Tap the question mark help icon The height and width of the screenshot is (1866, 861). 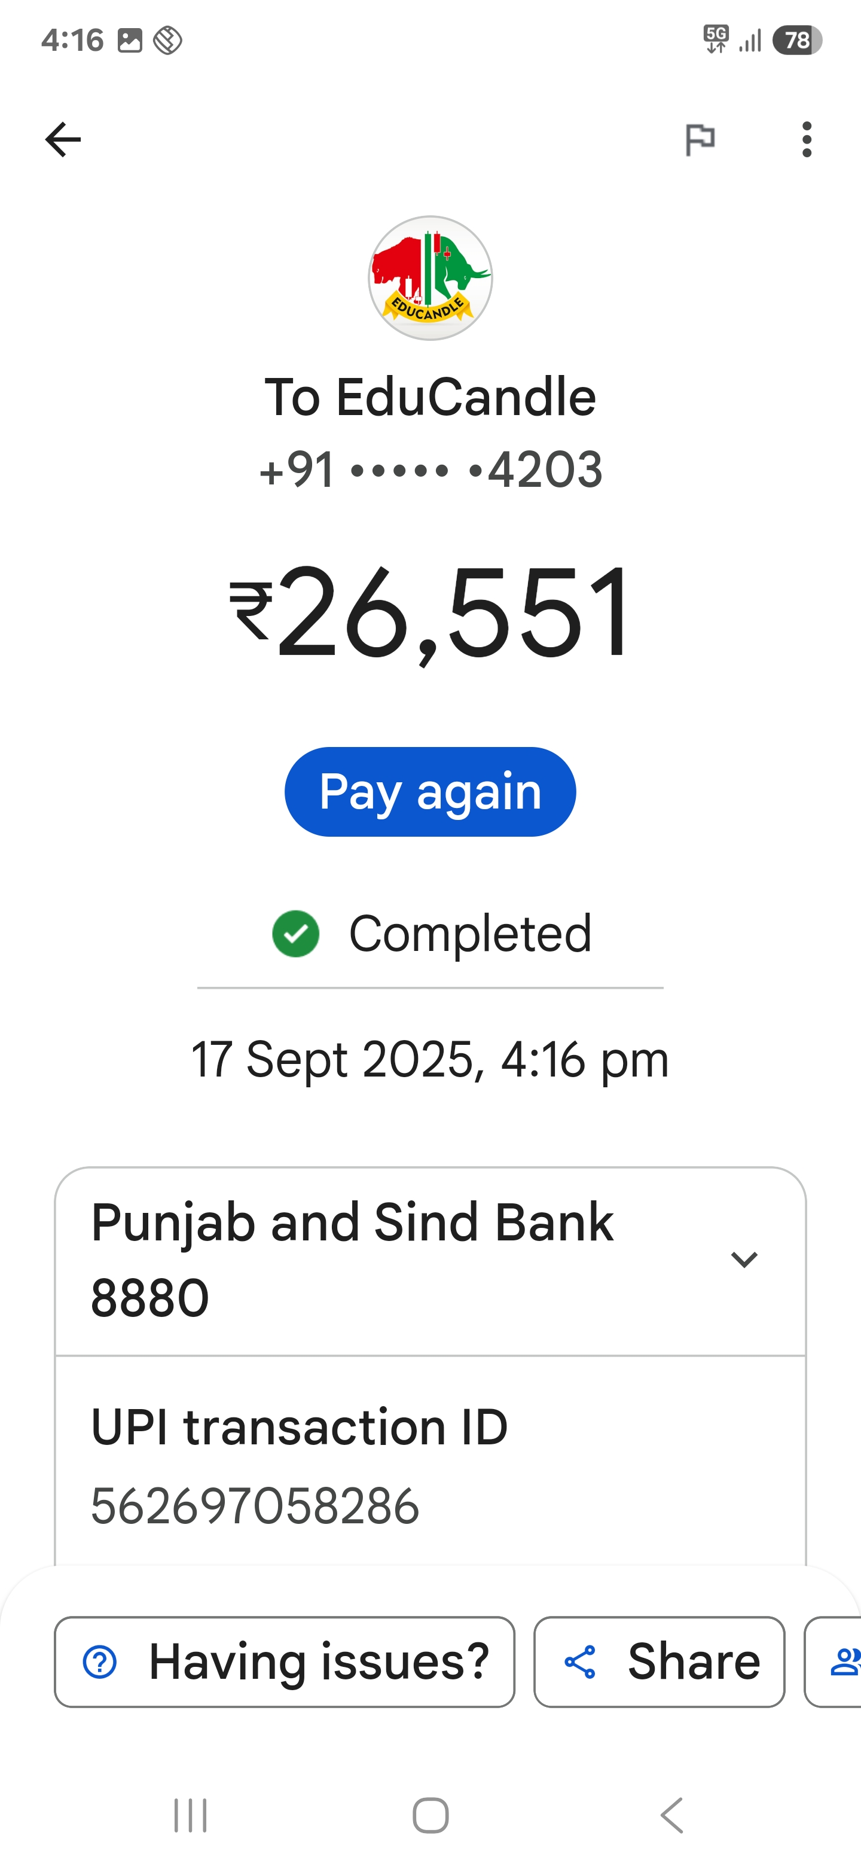100,1661
